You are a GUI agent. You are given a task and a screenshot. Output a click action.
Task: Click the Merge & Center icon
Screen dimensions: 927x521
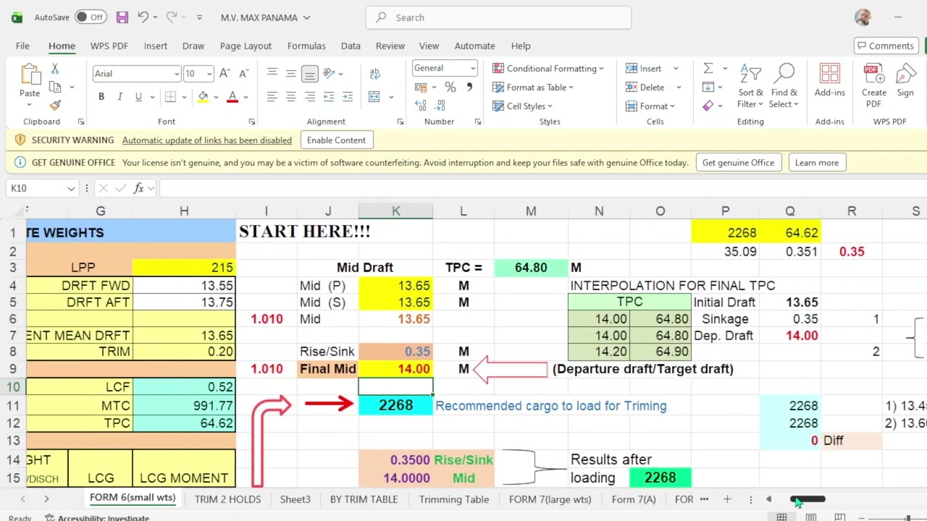point(374,97)
